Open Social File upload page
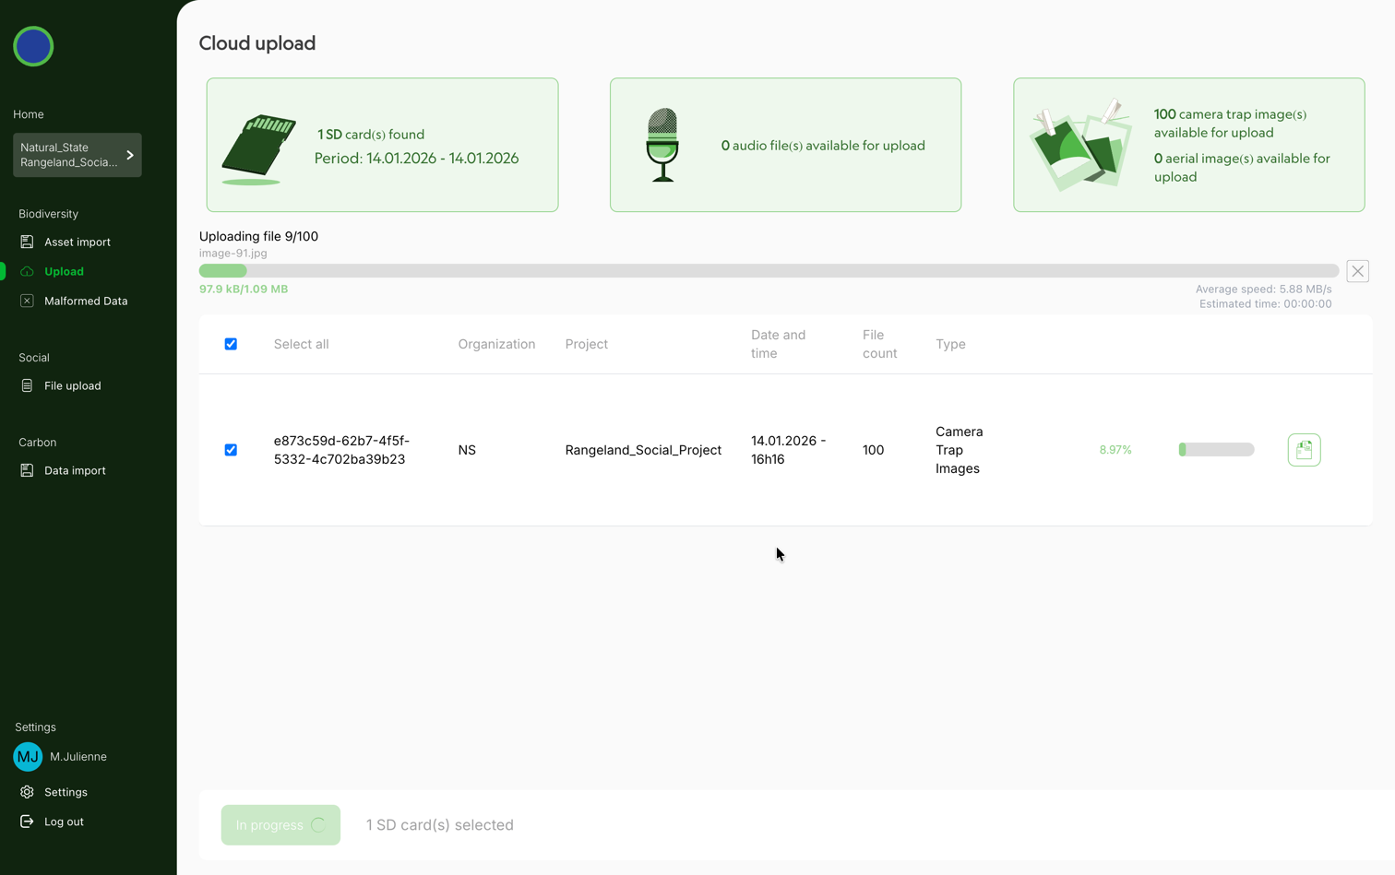Image resolution: width=1395 pixels, height=875 pixels. point(73,385)
